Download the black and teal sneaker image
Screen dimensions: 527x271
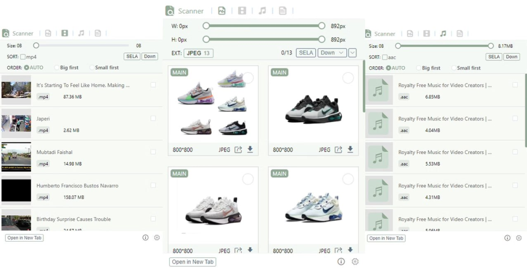(x=350, y=149)
